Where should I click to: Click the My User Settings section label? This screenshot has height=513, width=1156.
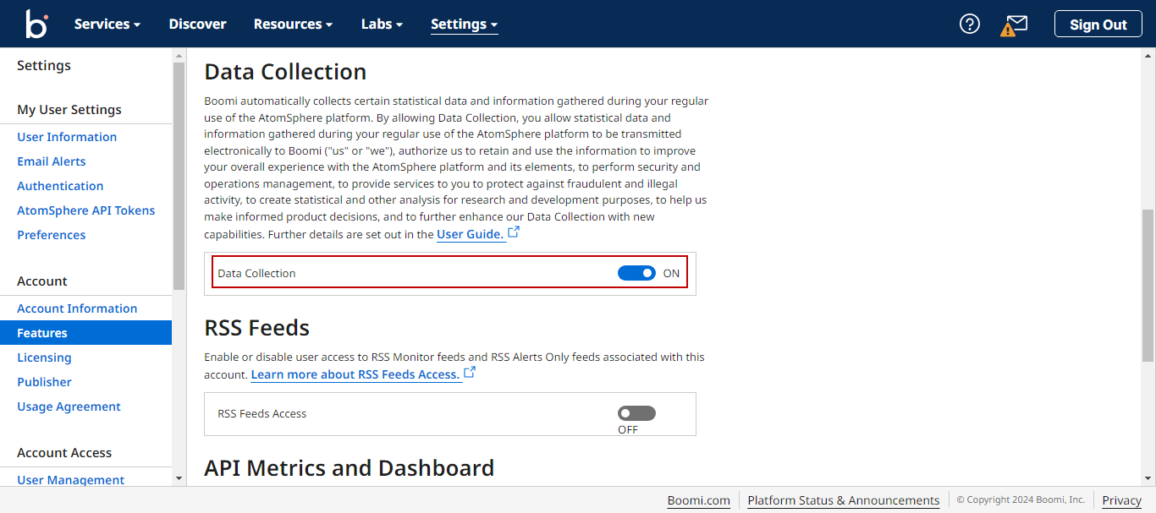pos(69,110)
